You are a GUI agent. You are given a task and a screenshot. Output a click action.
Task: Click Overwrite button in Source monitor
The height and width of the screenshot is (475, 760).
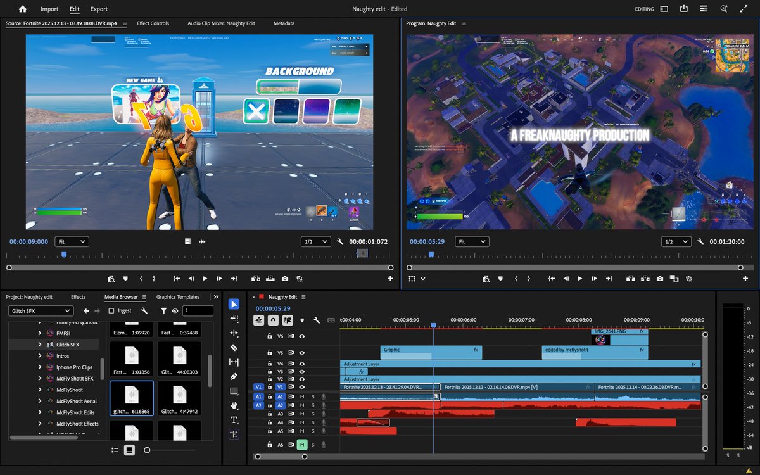(270, 278)
